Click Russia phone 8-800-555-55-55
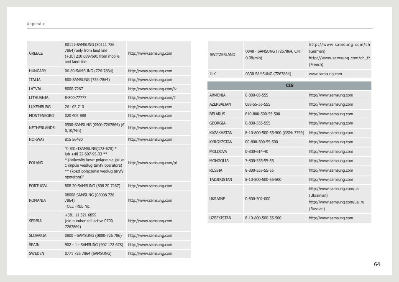This screenshot has width=399, height=282. coord(259,170)
